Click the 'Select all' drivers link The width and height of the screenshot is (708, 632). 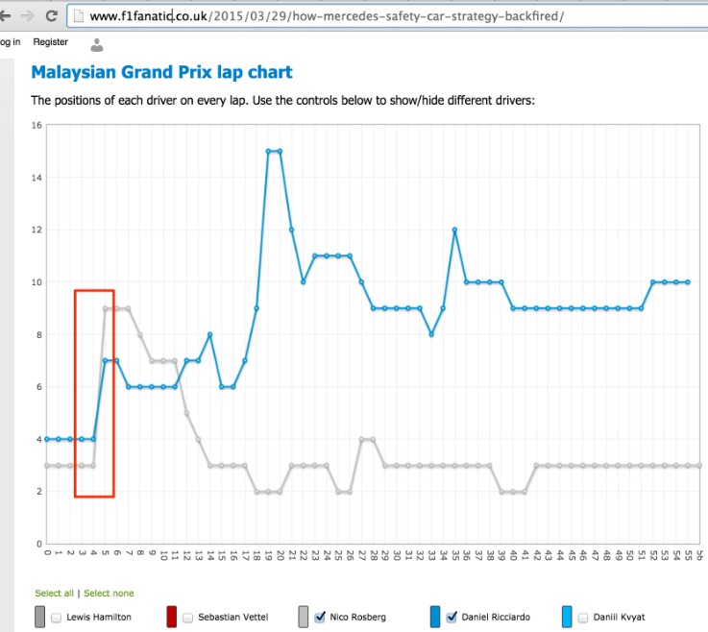click(x=55, y=594)
